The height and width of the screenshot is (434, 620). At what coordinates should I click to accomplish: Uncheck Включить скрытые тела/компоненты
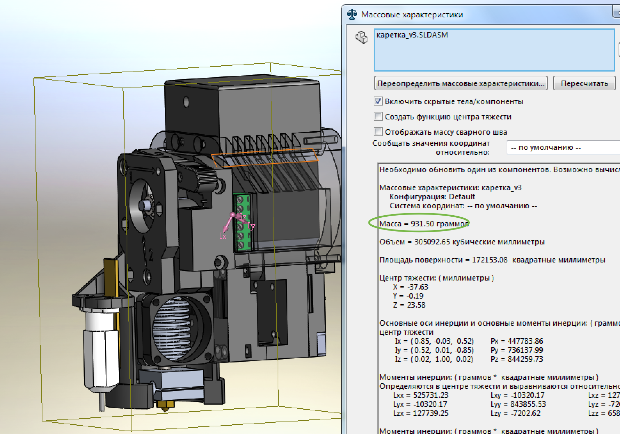coord(378,101)
